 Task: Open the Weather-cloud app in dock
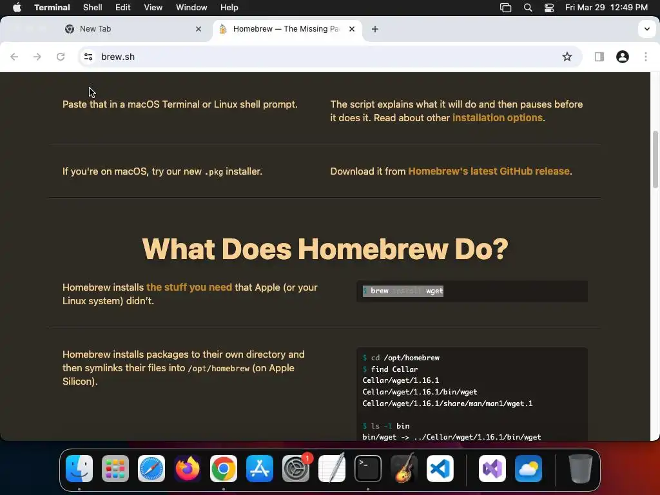[x=529, y=469]
